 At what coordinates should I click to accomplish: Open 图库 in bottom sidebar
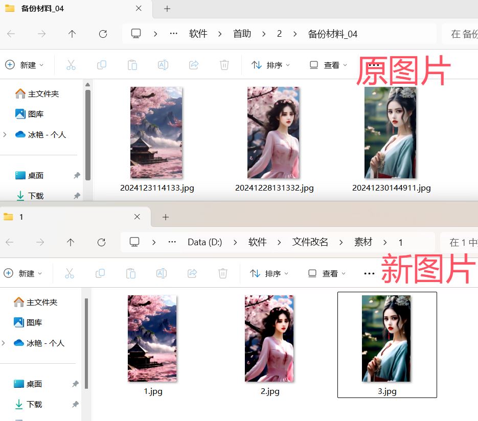[x=28, y=322]
